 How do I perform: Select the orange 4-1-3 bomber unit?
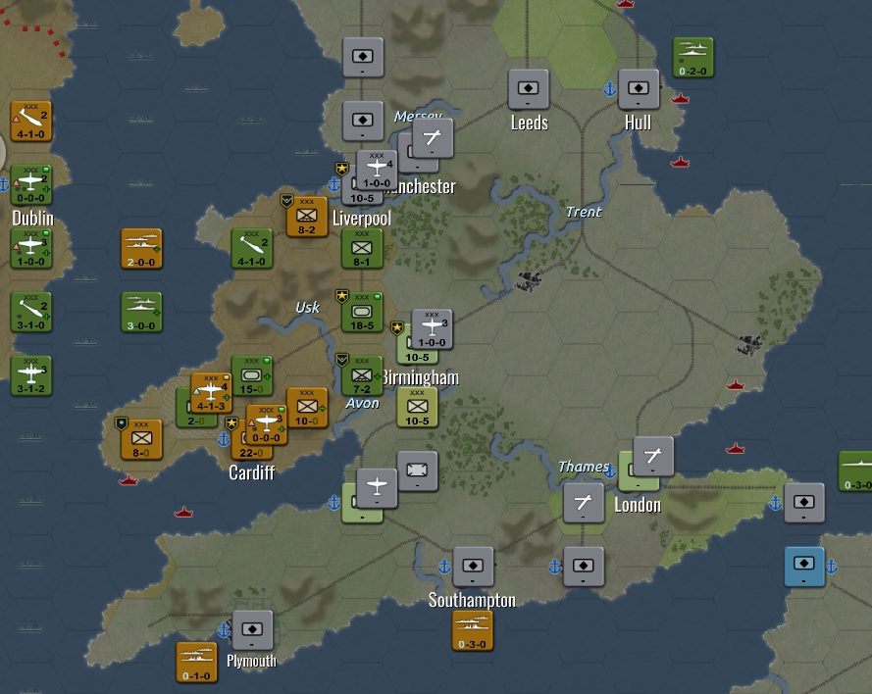(x=211, y=393)
